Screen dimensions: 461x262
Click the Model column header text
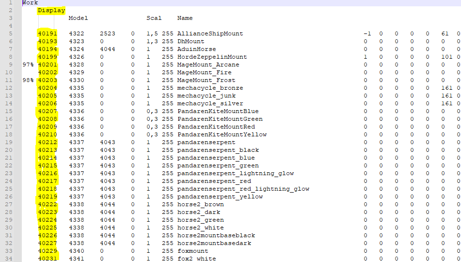pyautogui.click(x=78, y=18)
